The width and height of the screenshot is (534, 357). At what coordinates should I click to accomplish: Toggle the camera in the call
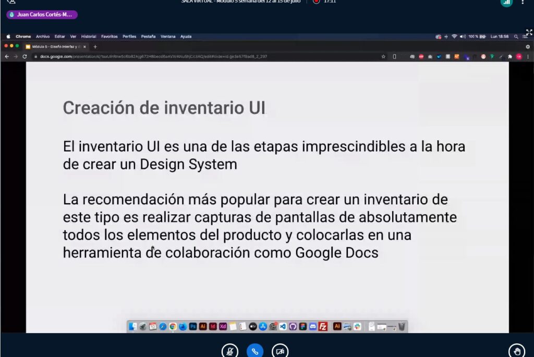pyautogui.click(x=280, y=351)
